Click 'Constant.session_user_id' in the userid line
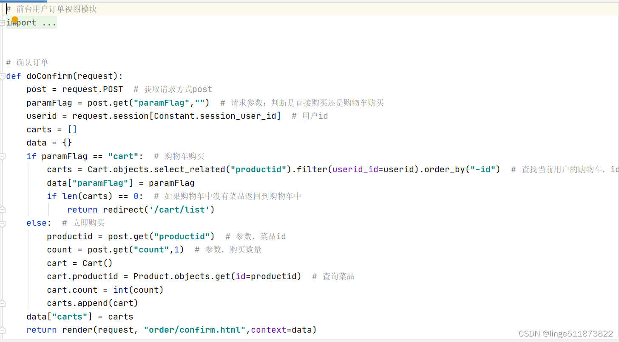This screenshot has width=619, height=342. tap(215, 116)
